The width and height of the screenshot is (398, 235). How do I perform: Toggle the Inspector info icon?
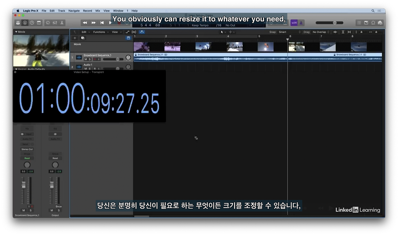coord(25,23)
